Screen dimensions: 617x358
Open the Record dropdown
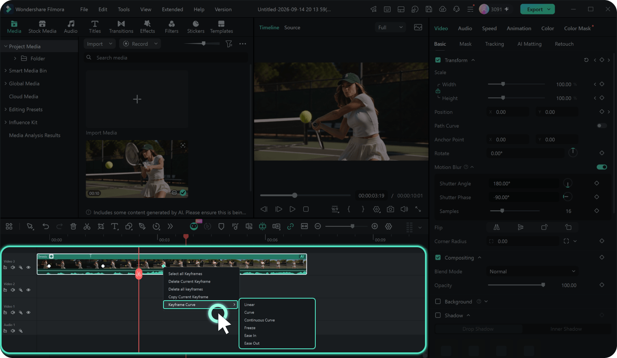pos(140,44)
